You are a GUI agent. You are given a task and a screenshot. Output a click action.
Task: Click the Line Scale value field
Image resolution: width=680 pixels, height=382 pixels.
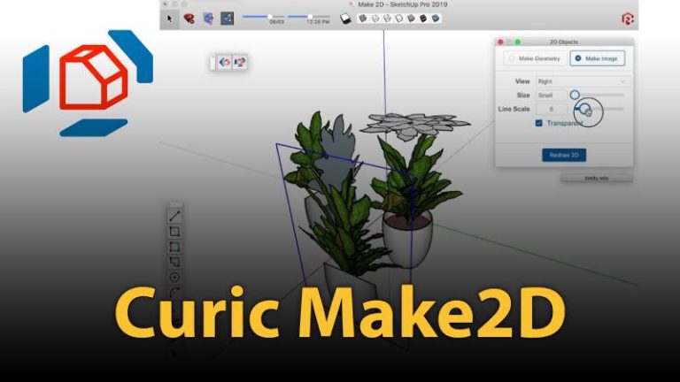(551, 109)
